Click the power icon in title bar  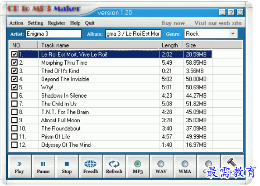[240, 12]
